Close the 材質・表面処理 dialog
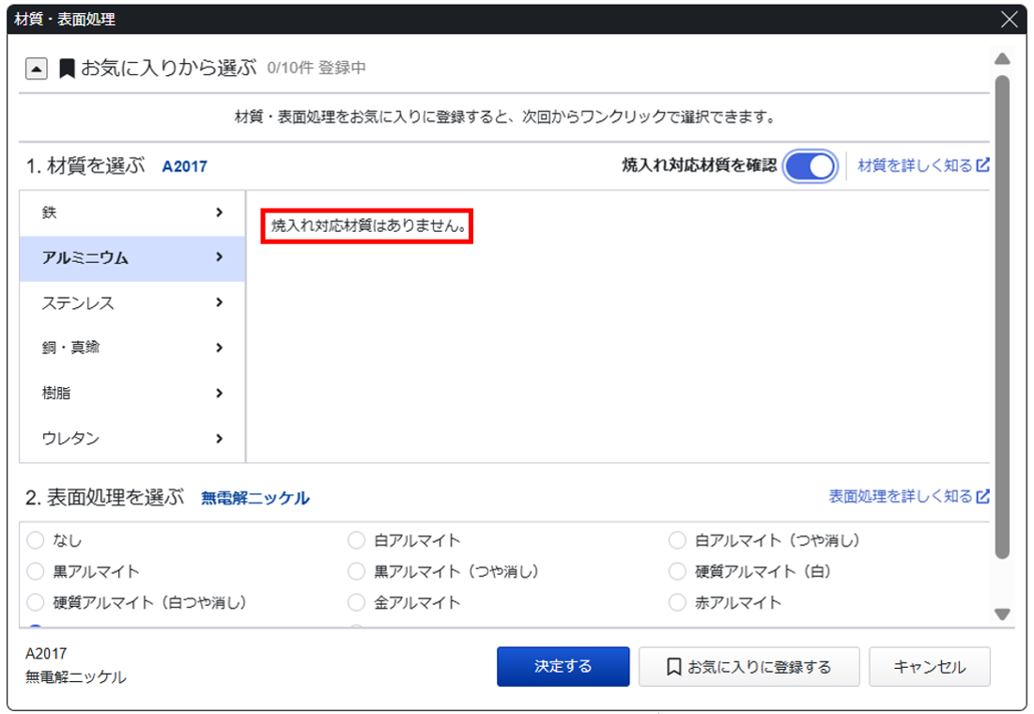Viewport: 1034px width, 714px height. (x=1010, y=19)
